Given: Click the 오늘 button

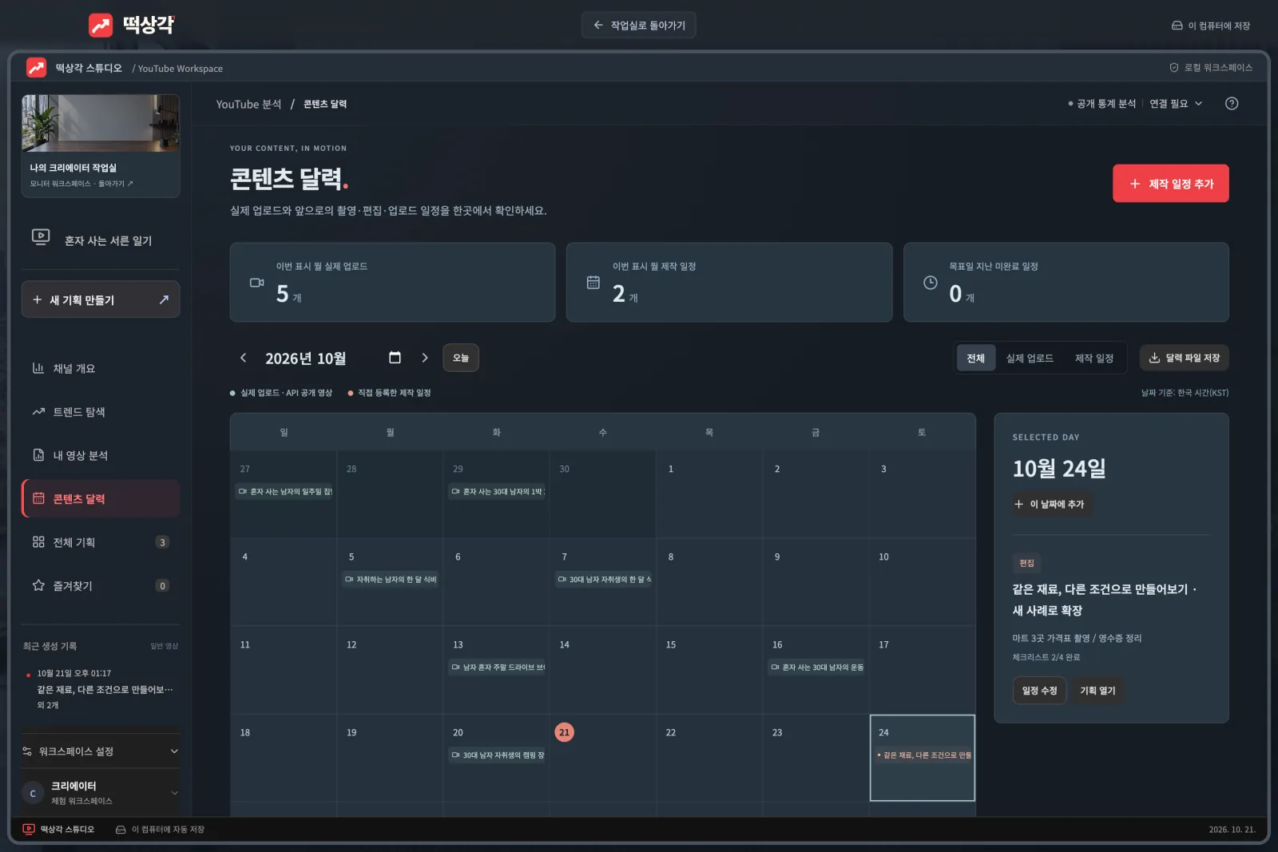Looking at the screenshot, I should click(461, 358).
